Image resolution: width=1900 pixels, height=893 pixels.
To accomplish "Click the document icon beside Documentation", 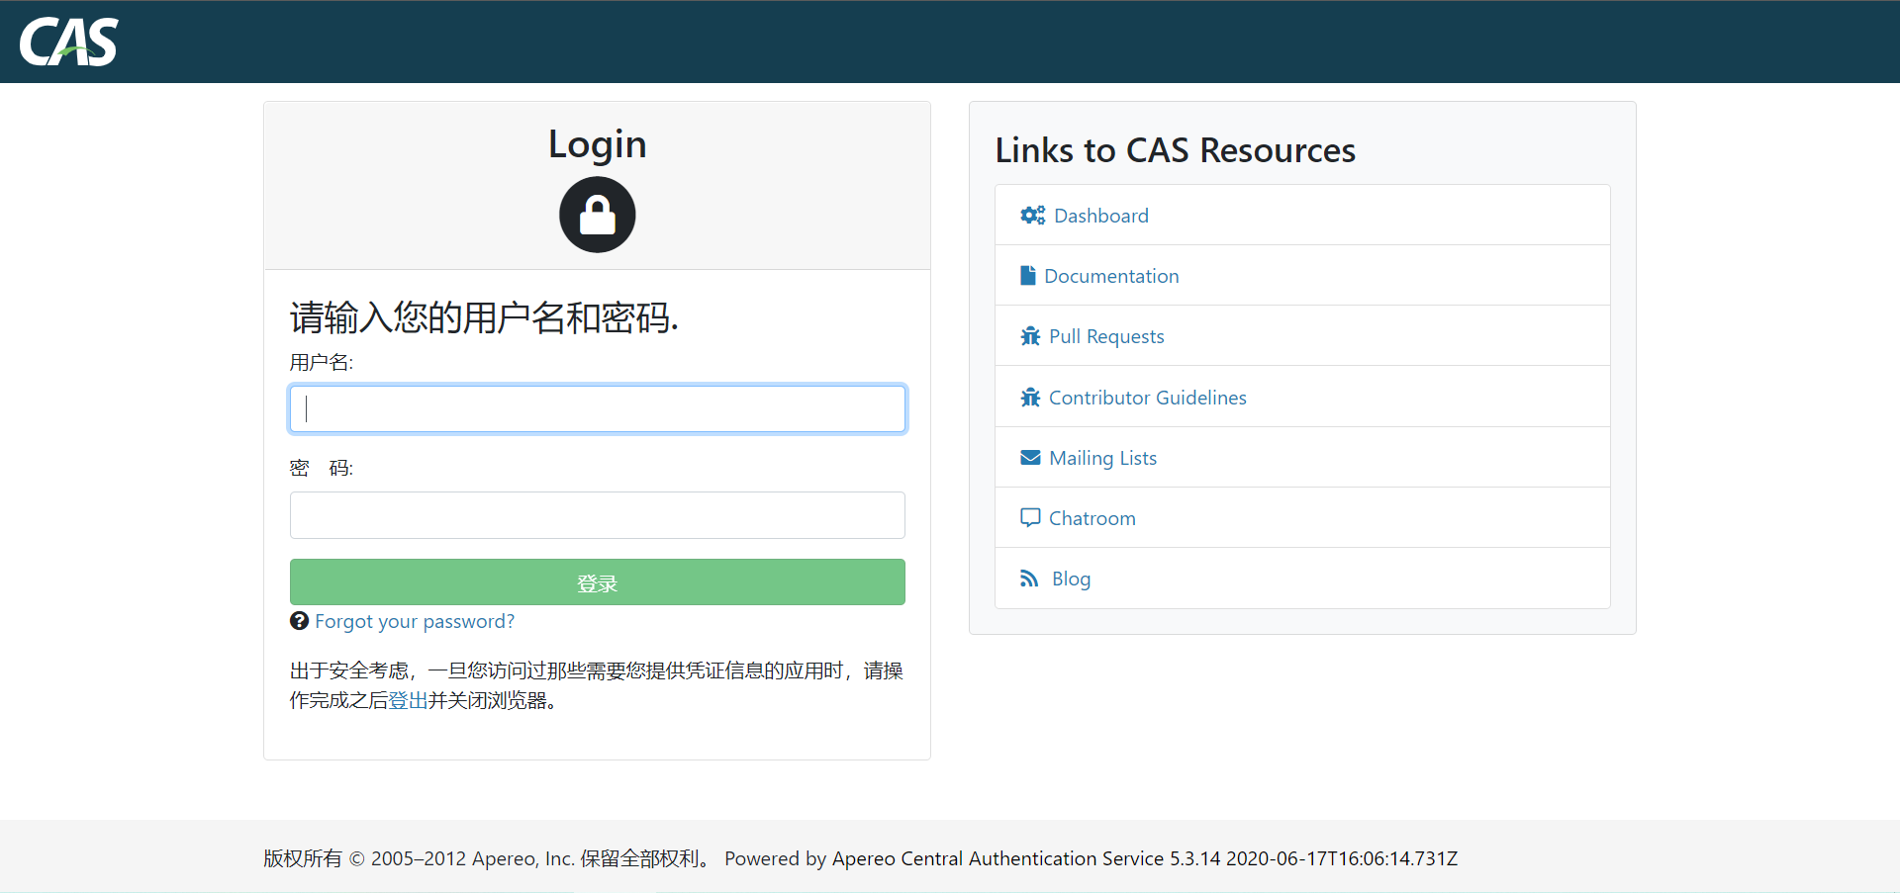I will (1028, 275).
